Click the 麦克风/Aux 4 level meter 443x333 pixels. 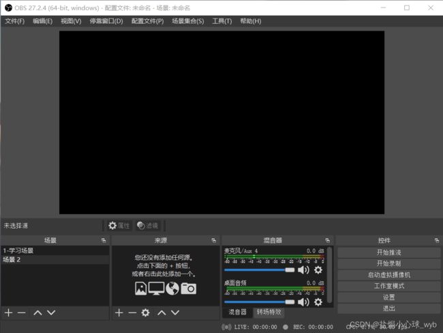274,257
